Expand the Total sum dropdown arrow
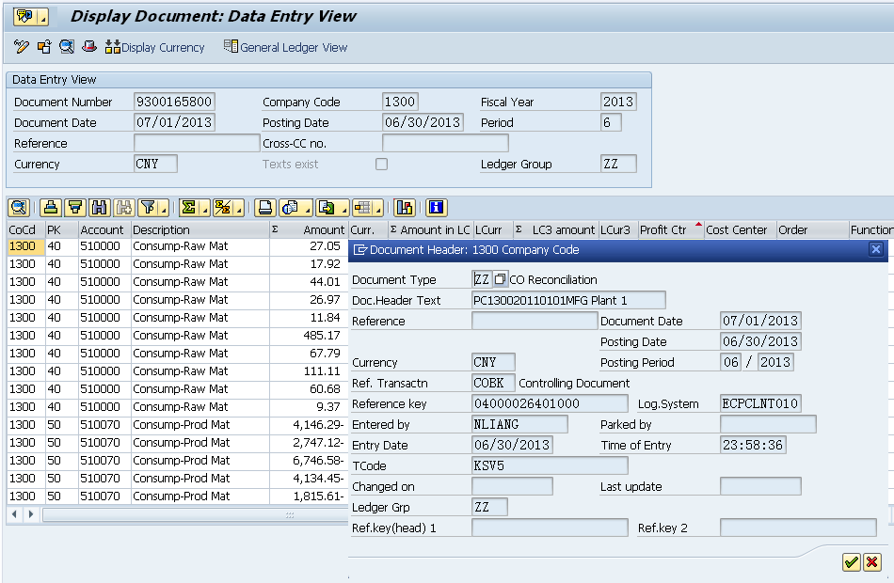Viewport: 894px width, 583px height. [203, 209]
